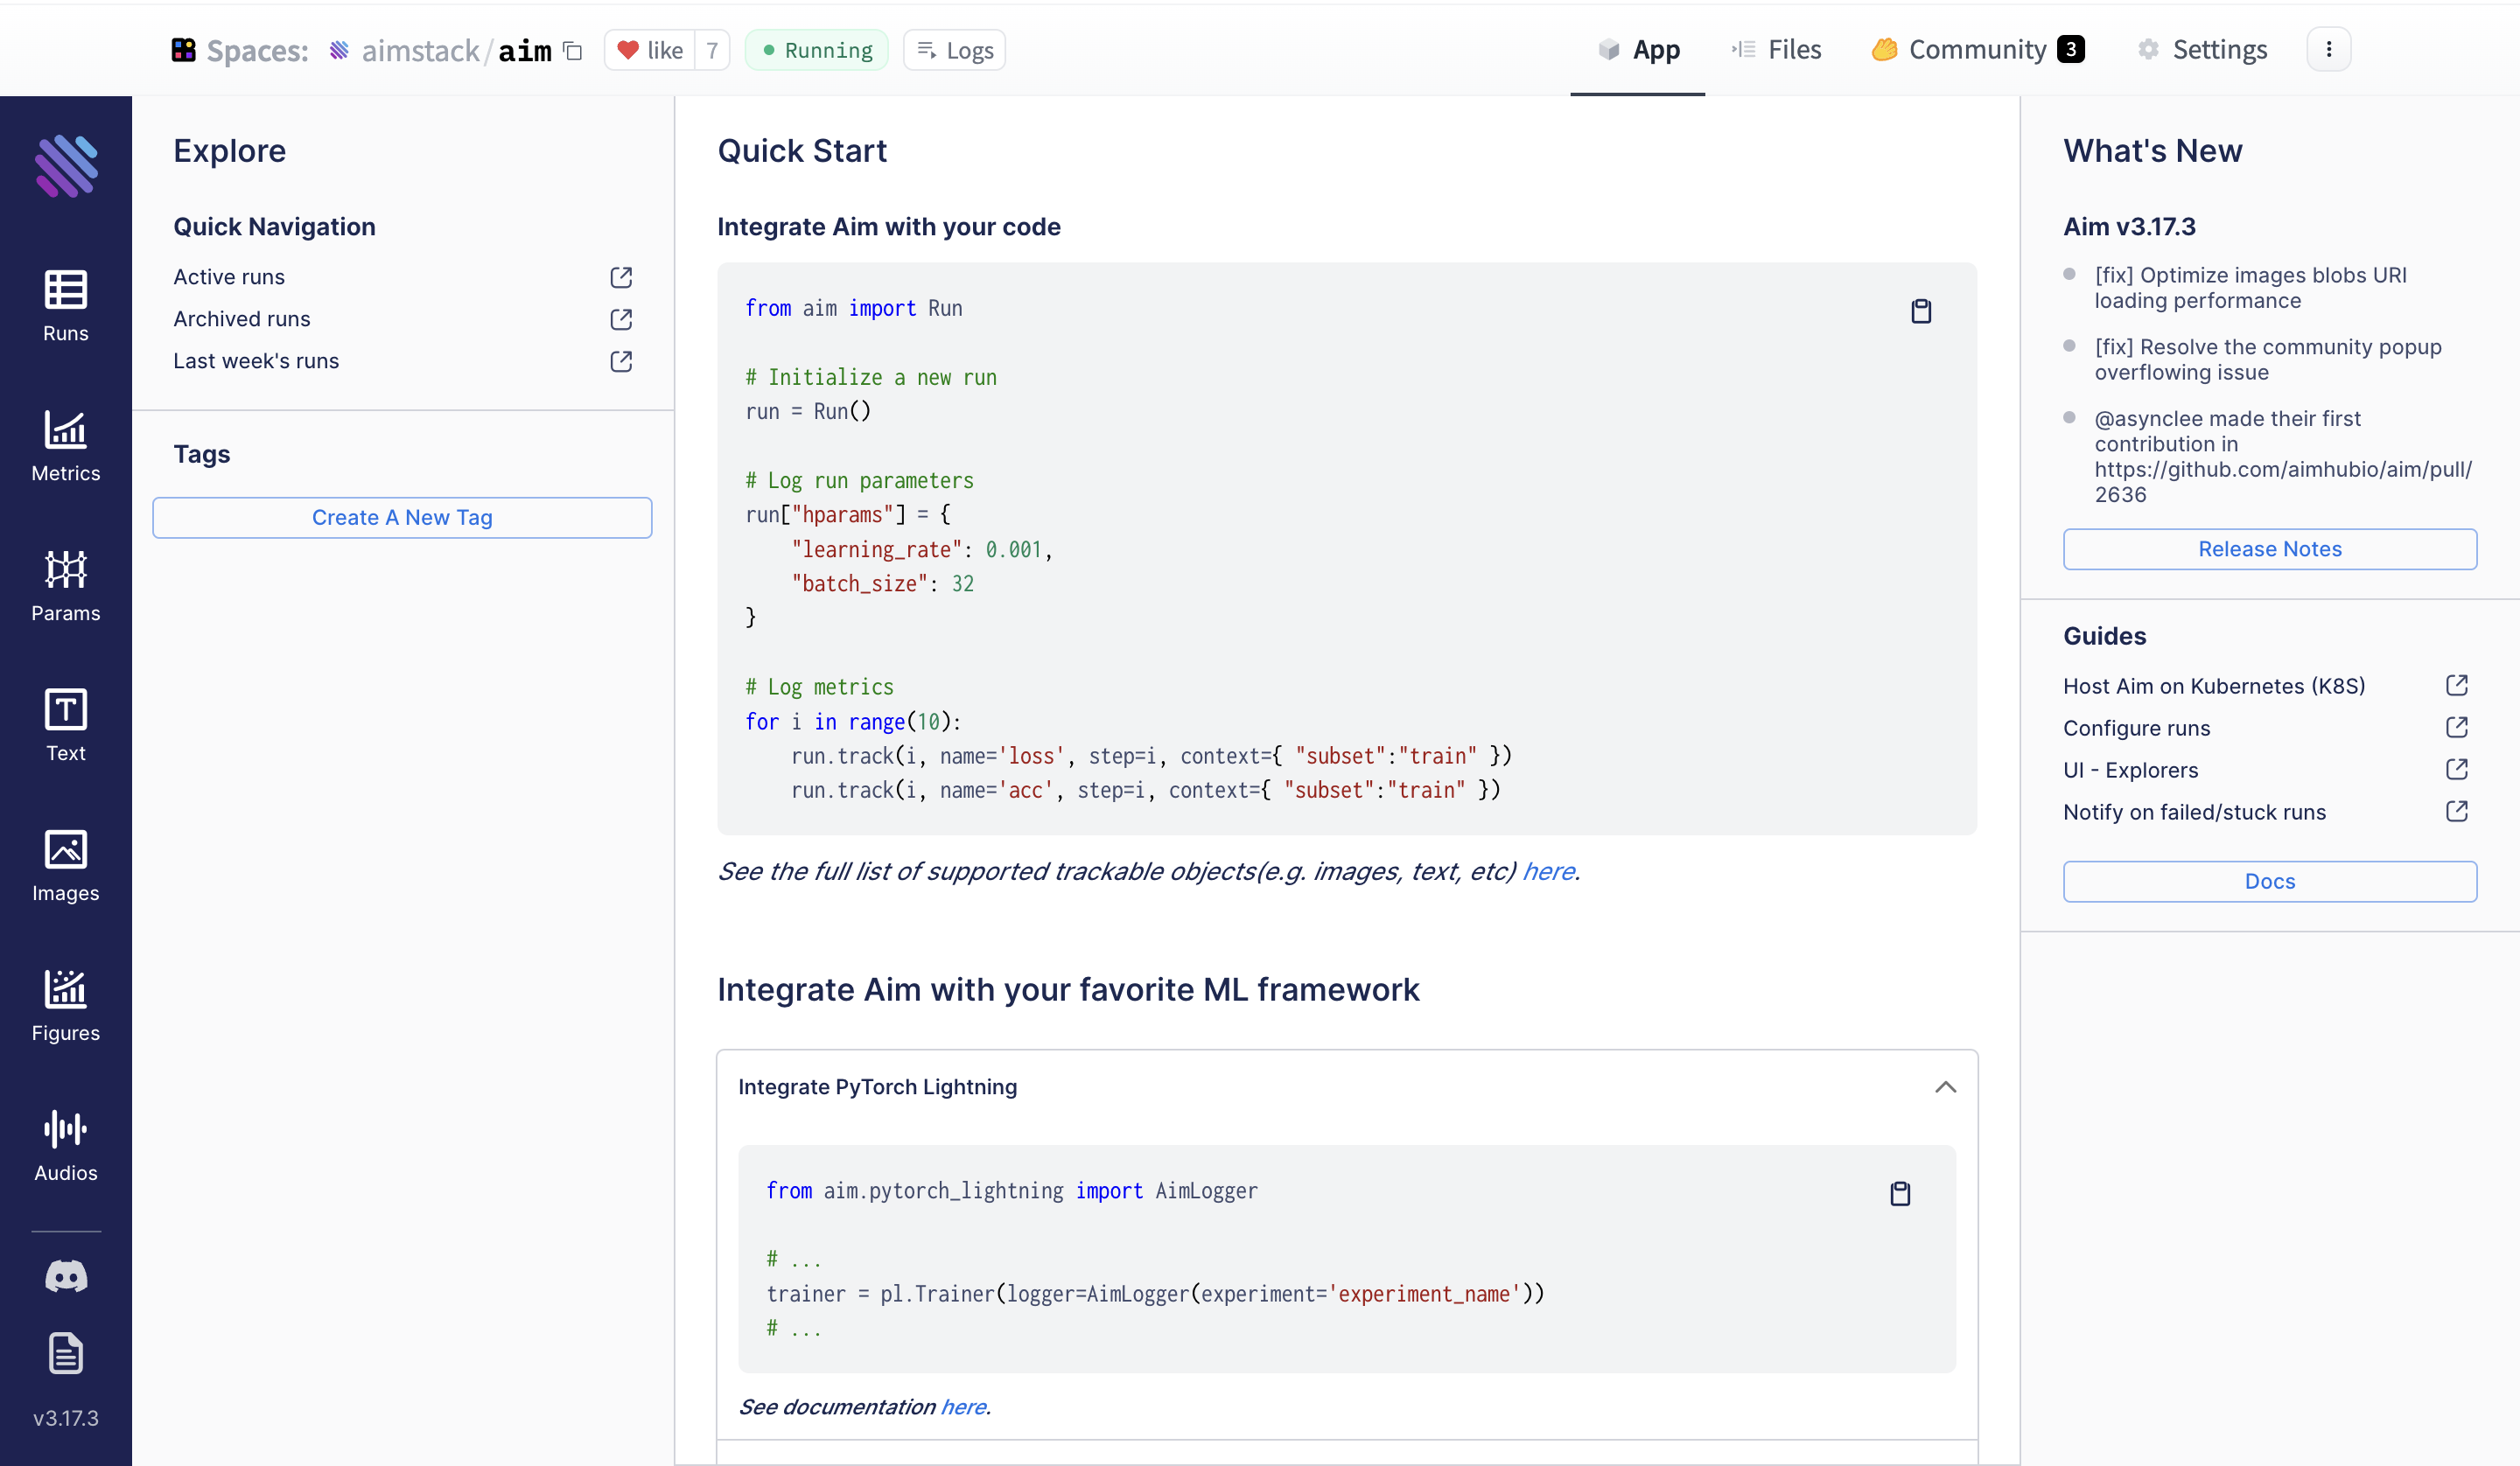Click UI - Explorers guide text

2130,770
